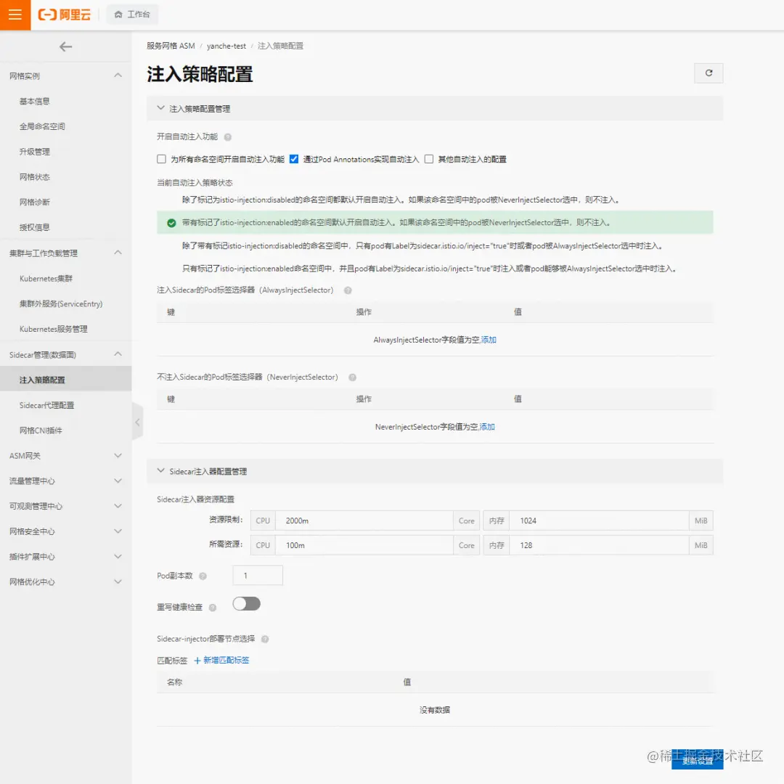This screenshot has height=784, width=784.
Task: Select 注入策略配置 sidebar item
Action: pyautogui.click(x=65, y=380)
